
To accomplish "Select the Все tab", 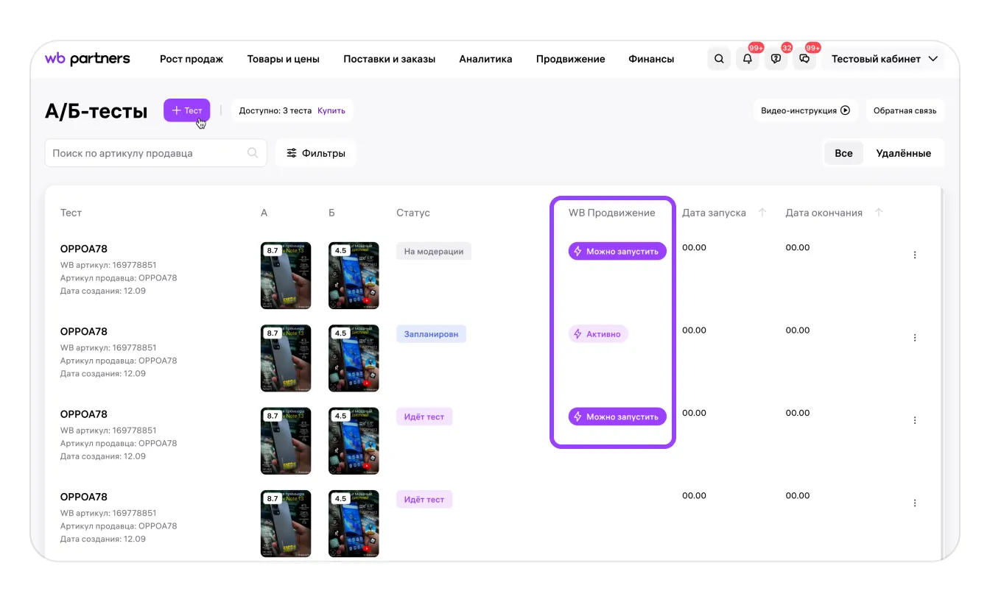I will [x=843, y=153].
